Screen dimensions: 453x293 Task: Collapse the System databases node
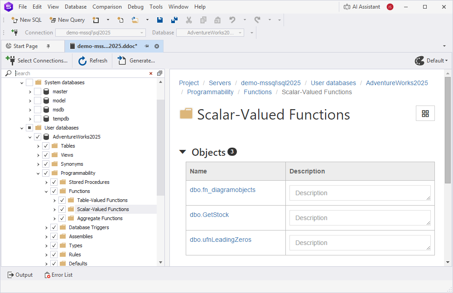[x=22, y=82]
